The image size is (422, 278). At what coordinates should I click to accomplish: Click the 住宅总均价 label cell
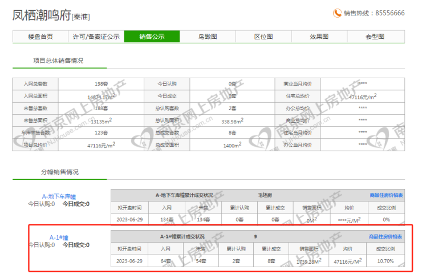tap(298, 96)
